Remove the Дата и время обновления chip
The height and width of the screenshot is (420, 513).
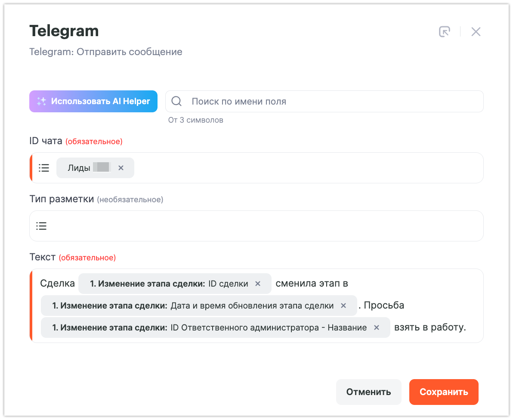tap(343, 306)
